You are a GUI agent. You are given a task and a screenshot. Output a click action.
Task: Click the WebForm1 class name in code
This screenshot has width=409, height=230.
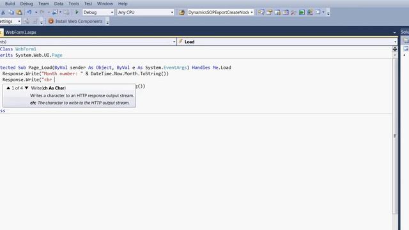26,49
